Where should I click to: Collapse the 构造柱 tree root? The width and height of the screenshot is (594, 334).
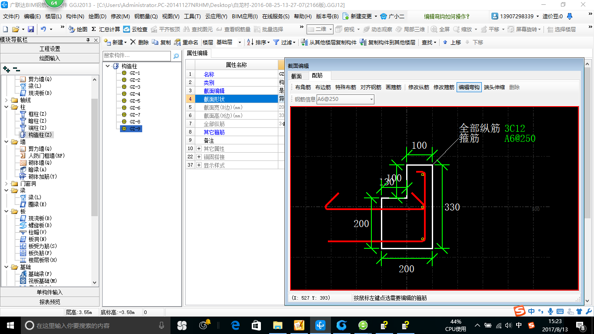107,66
